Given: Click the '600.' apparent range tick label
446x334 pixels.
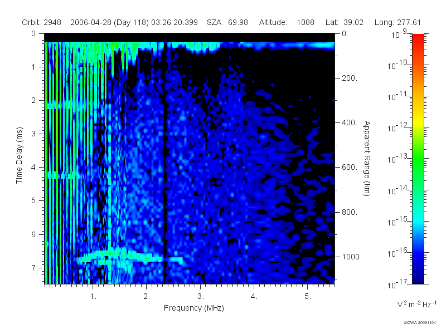Looking at the screenshot, I should click(x=350, y=168).
